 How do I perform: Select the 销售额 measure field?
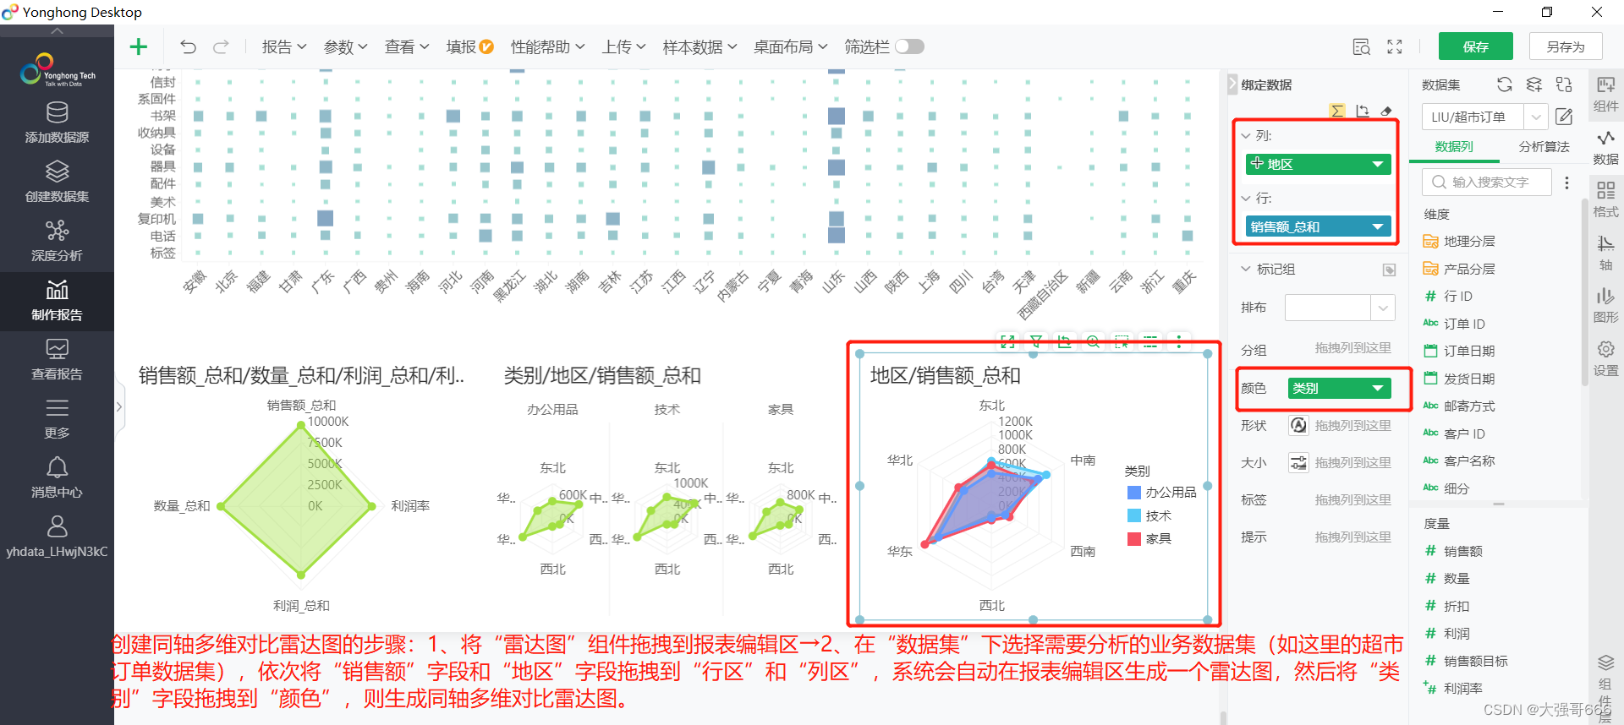pyautogui.click(x=1454, y=551)
